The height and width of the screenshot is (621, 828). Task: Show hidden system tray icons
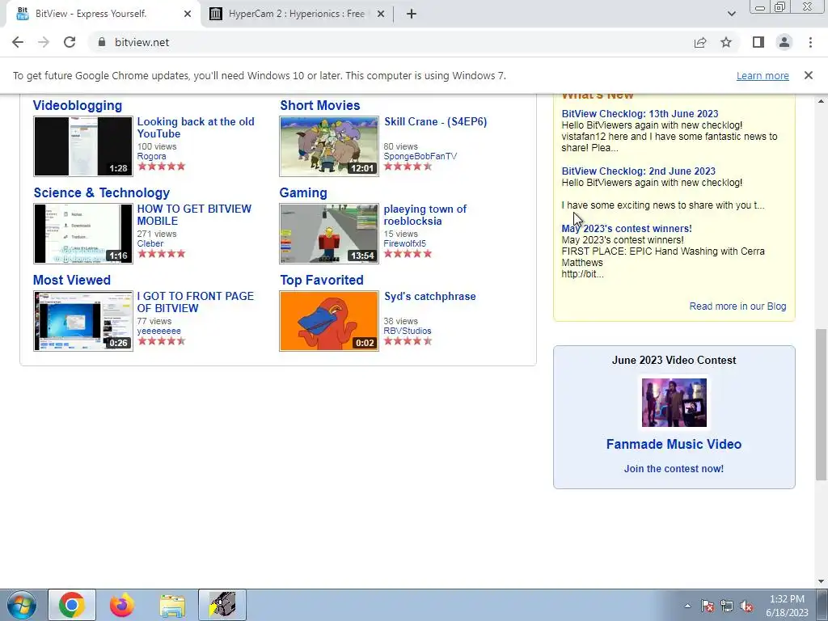pos(687,606)
